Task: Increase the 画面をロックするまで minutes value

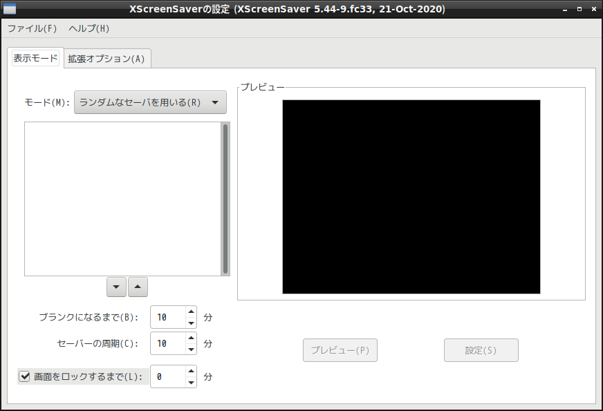Action: 191,371
